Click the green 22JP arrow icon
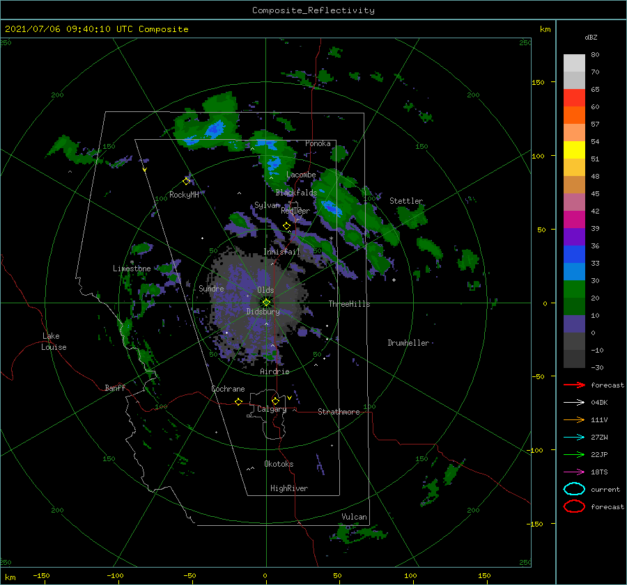This screenshot has width=627, height=585. 574,454
